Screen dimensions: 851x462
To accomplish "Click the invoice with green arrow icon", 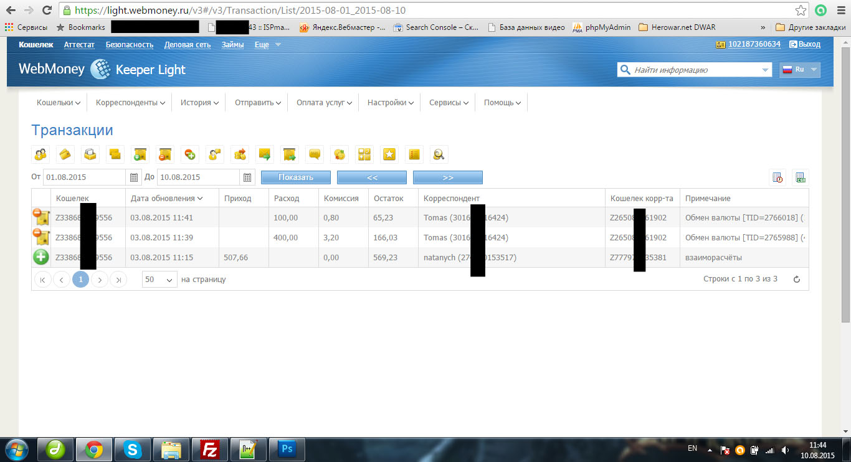I will 290,154.
